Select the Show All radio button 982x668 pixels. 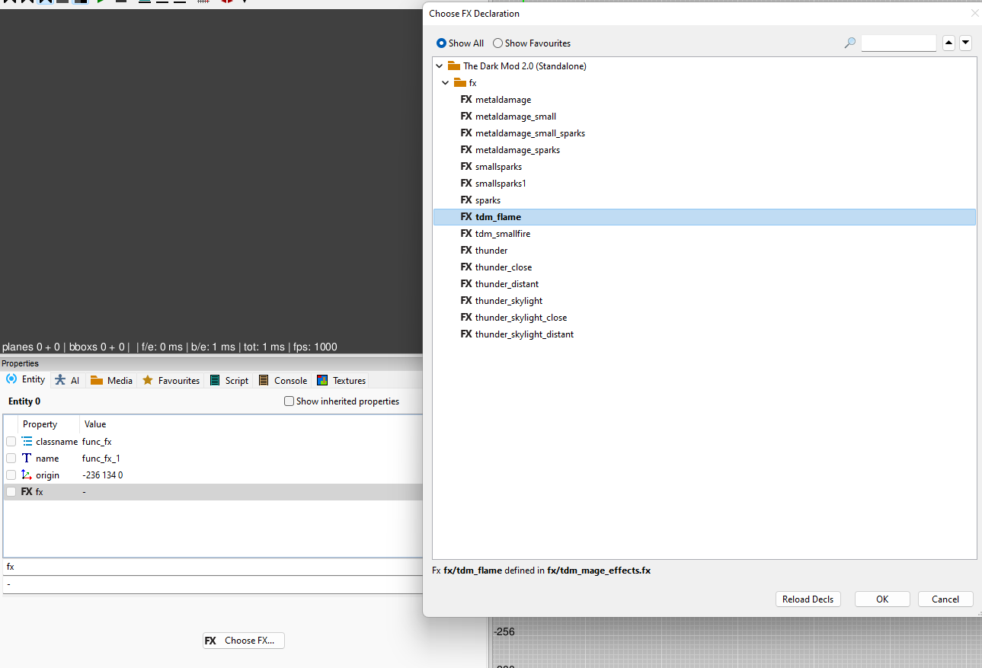point(442,43)
